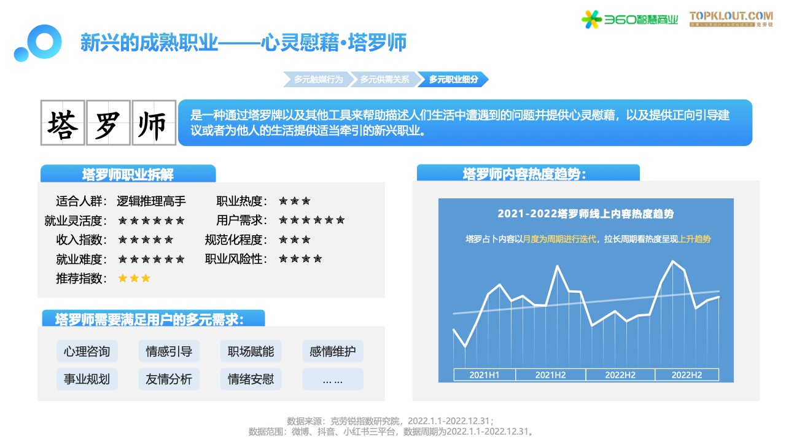
Task: Click the chart title 2021-2022塔罗师线上内容热度趋势
Action: [x=585, y=214]
